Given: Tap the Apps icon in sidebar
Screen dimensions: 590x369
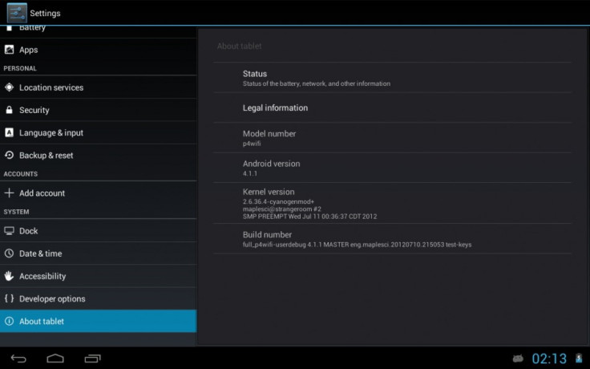Looking at the screenshot, I should point(9,49).
